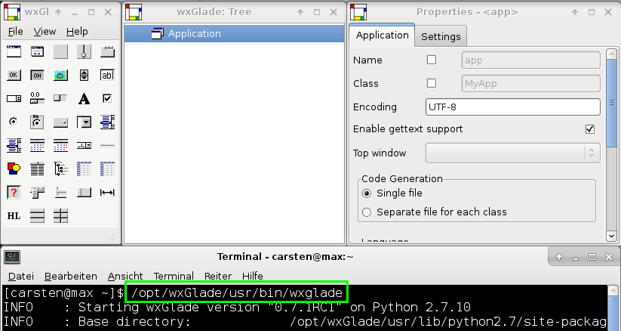Click the Terminal window title icon
The width and height of the screenshot is (621, 331).
tap(12, 257)
